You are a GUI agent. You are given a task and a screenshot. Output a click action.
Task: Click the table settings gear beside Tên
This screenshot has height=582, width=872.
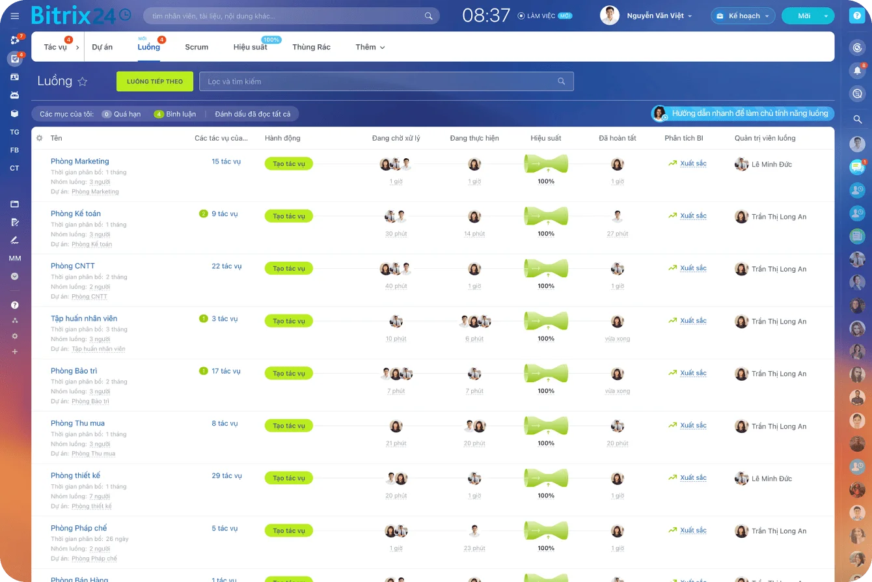pos(40,138)
